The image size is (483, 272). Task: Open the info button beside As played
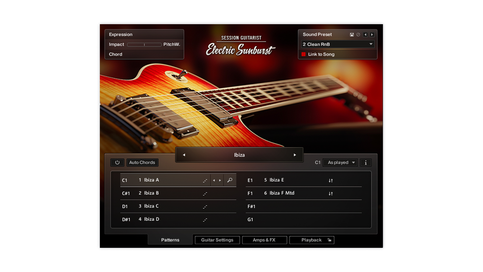point(366,163)
